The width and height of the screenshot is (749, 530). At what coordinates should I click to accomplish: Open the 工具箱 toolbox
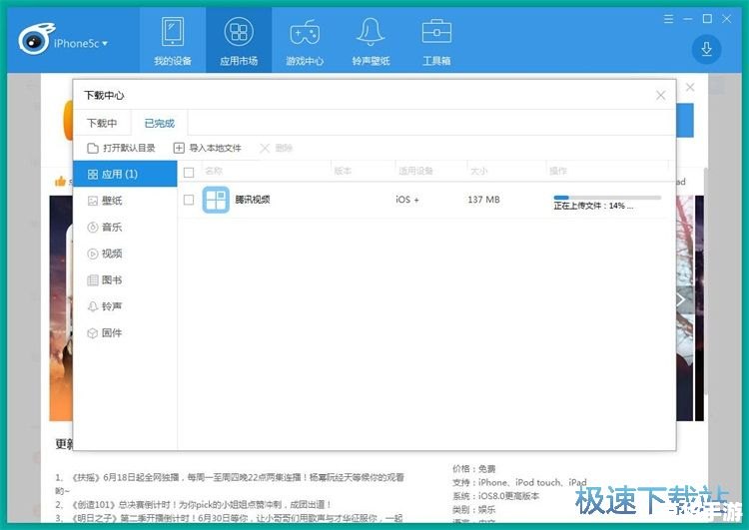(x=436, y=41)
